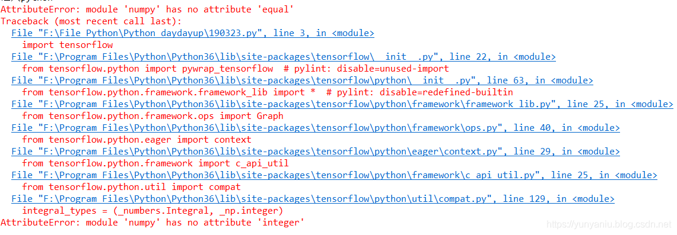Click the 'integral_types =' code line
The height and width of the screenshot is (235, 677).
(152, 211)
